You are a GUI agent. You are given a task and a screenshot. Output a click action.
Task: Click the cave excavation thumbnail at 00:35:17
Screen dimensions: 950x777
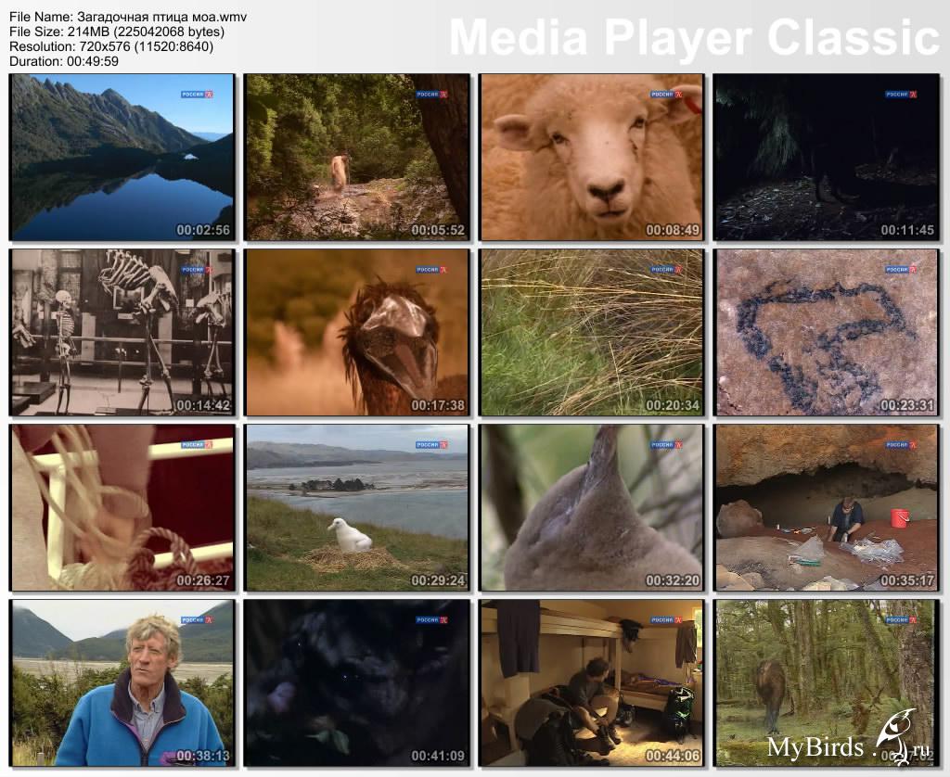pyautogui.click(x=826, y=507)
